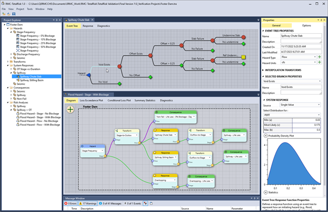Click the yellow square node in event tree
Screen dimensions: 328x212
coord(243,56)
